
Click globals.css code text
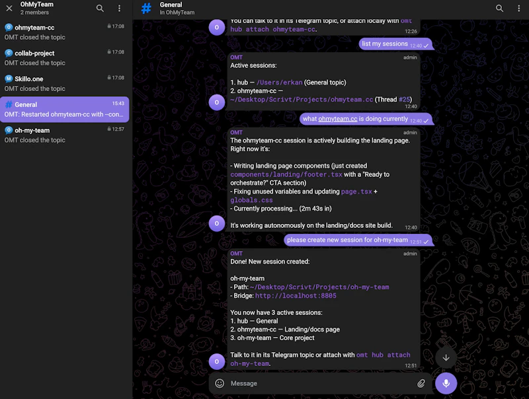(251, 200)
